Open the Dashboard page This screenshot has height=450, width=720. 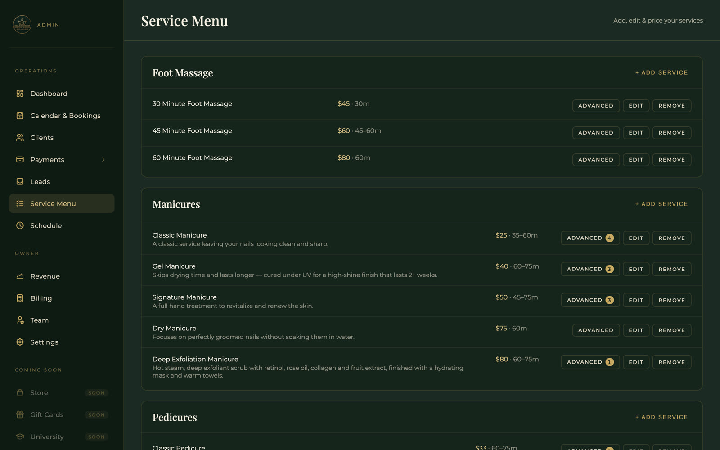[x=62, y=94]
